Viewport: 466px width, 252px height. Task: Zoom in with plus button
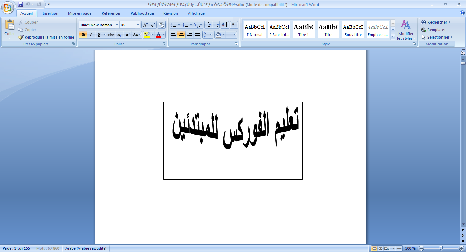point(462,248)
